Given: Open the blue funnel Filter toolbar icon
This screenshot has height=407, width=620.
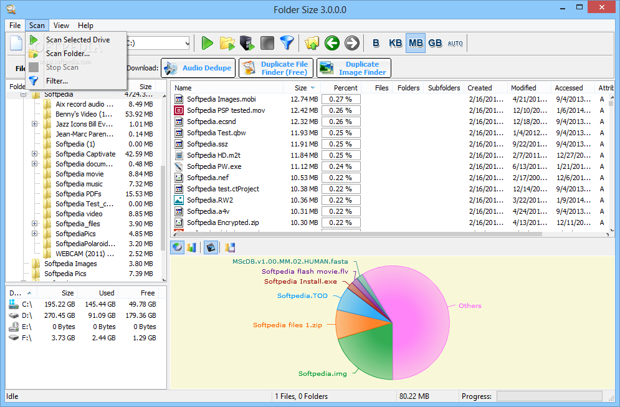Looking at the screenshot, I should click(x=287, y=43).
